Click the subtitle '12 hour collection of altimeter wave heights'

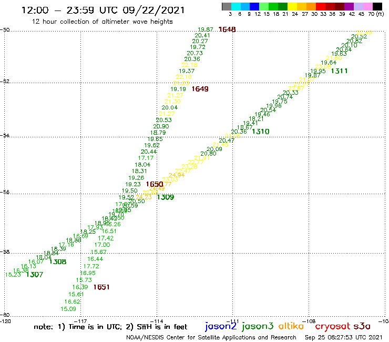(102, 22)
